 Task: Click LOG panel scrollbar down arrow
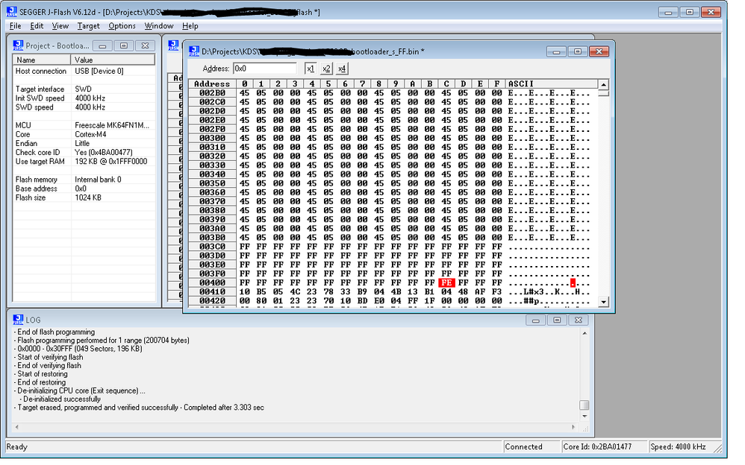(585, 417)
